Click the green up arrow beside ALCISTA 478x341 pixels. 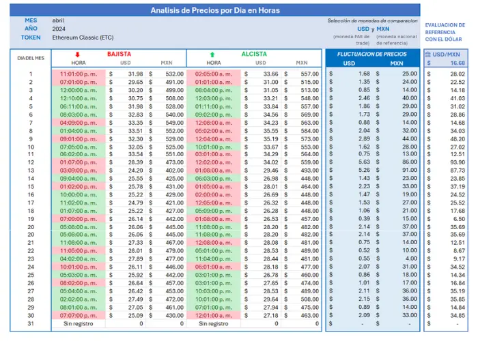click(x=212, y=55)
